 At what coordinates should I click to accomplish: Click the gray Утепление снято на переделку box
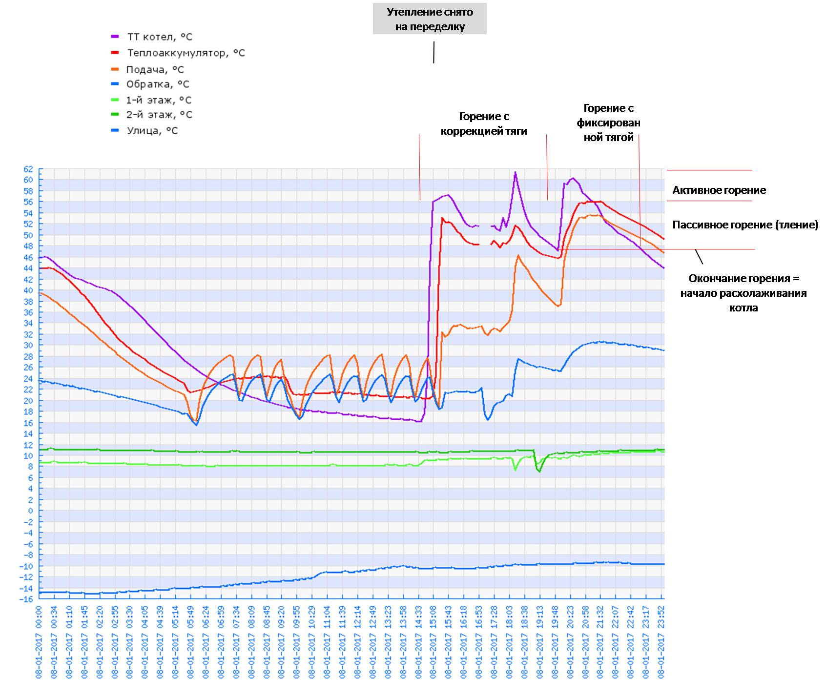click(430, 19)
